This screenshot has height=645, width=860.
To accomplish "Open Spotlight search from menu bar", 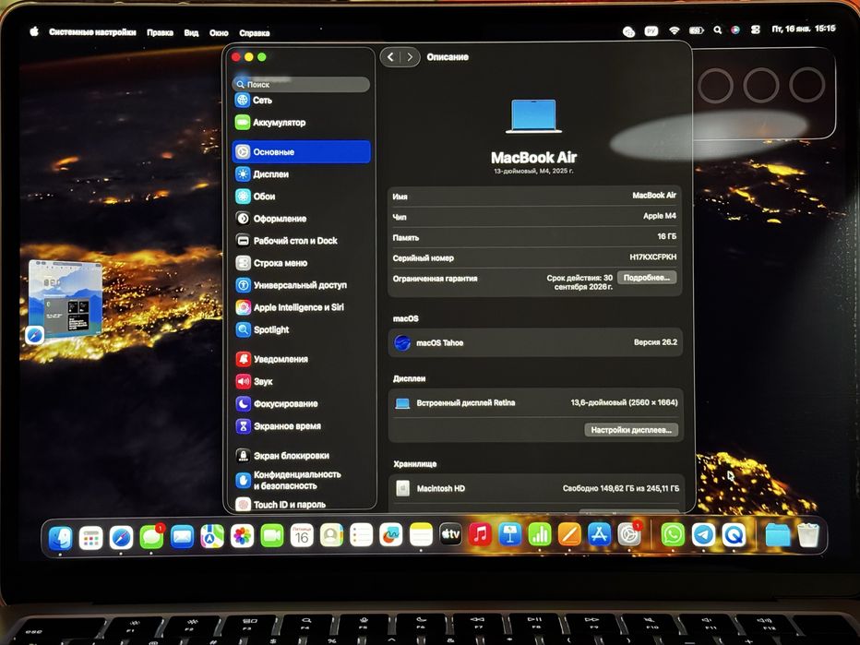I will [717, 30].
